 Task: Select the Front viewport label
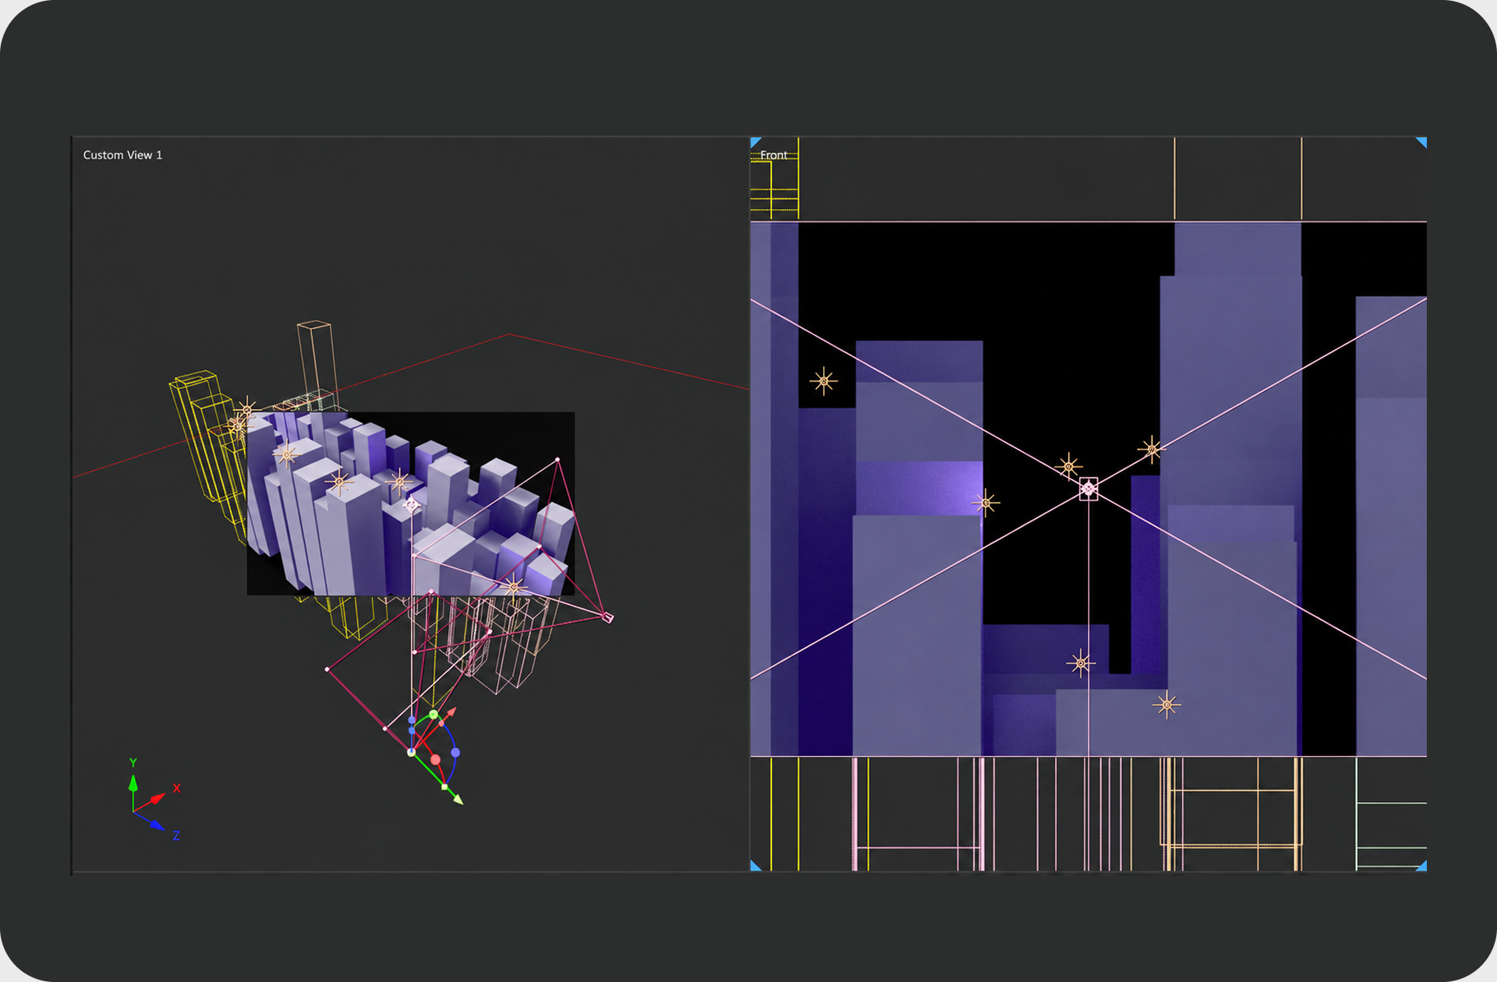[773, 155]
